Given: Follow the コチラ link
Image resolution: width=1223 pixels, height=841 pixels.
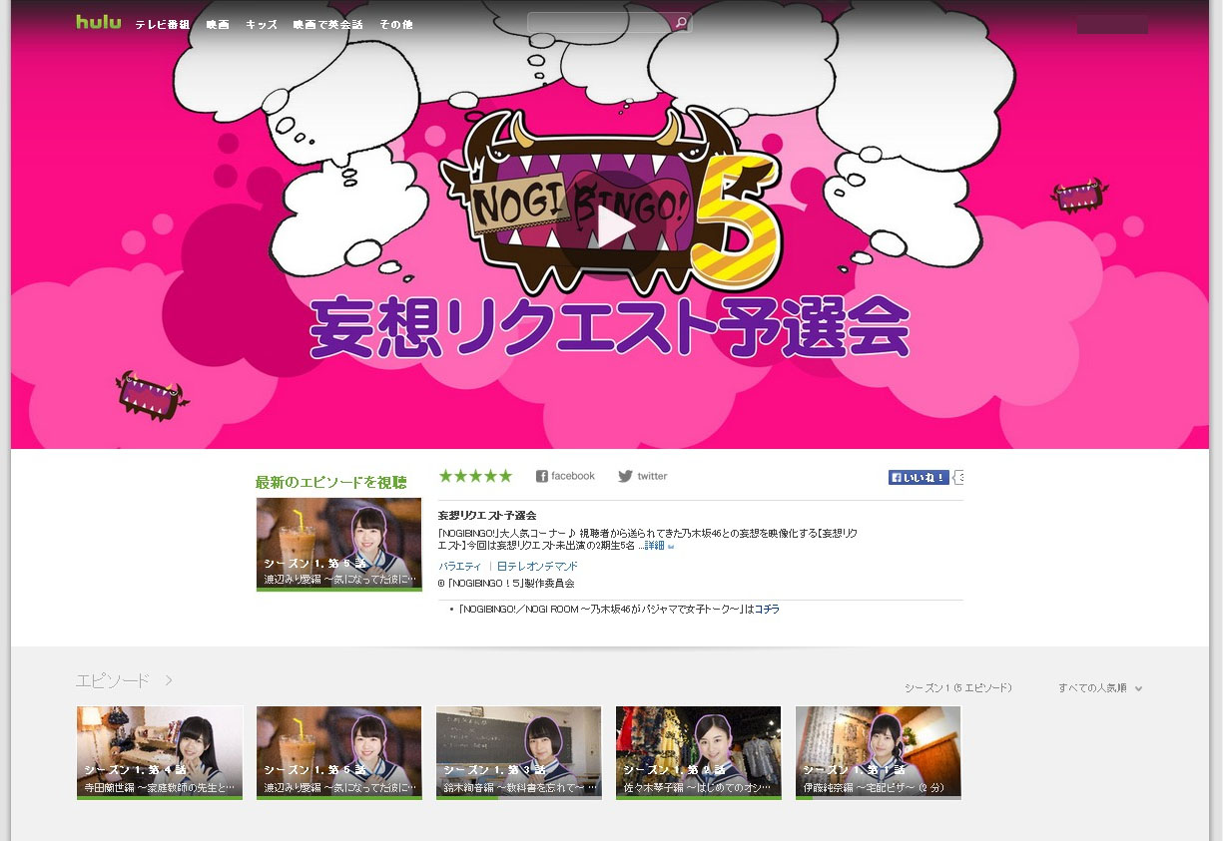Looking at the screenshot, I should tap(767, 609).
